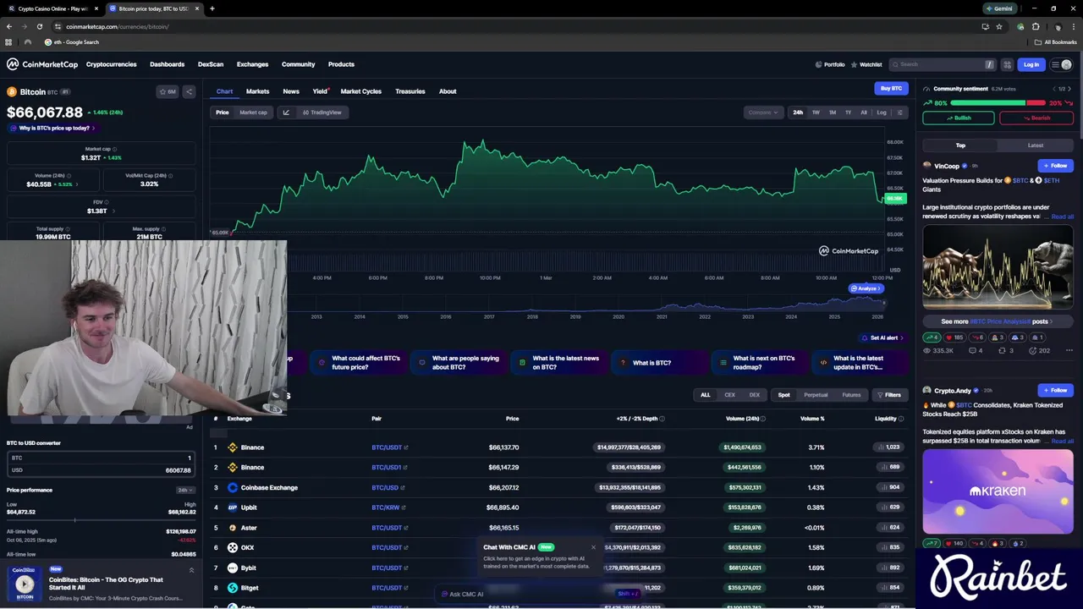Click the widget grid icon next to search

click(x=1007, y=64)
